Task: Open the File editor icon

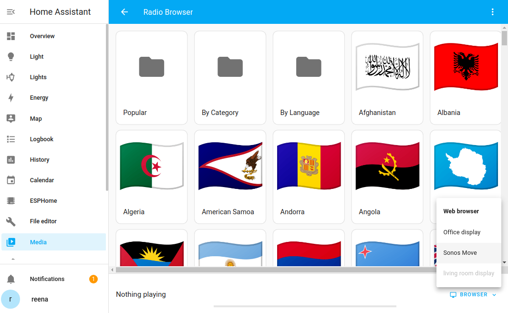Action: 10,221
